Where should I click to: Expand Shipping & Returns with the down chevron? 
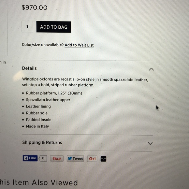coord(150,143)
